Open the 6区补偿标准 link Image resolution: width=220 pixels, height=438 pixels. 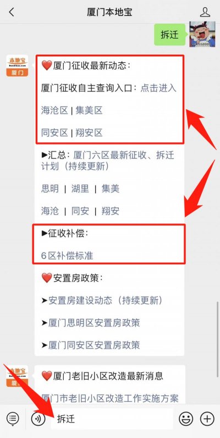click(x=67, y=255)
